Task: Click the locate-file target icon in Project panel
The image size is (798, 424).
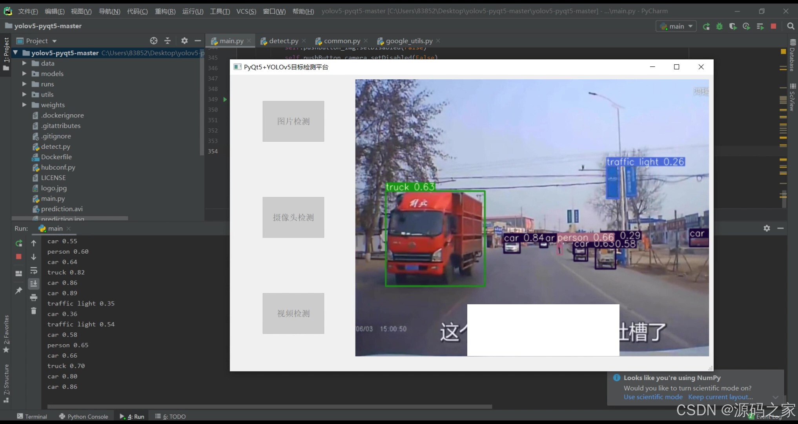Action: (x=154, y=41)
